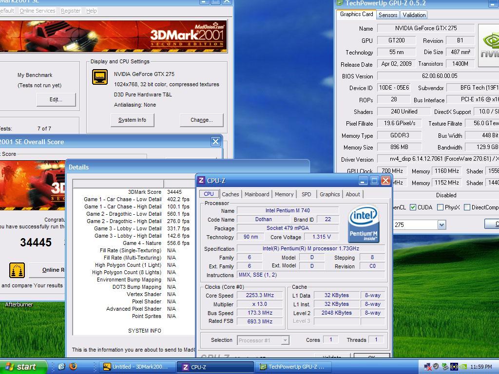Toggle the CUDA checkbox in GPU-Z
Viewport: 499px width, 374px height.
tap(413, 207)
